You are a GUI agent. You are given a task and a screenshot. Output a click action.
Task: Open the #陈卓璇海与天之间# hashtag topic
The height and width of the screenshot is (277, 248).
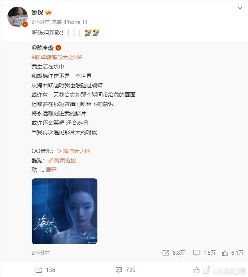[x=57, y=57]
